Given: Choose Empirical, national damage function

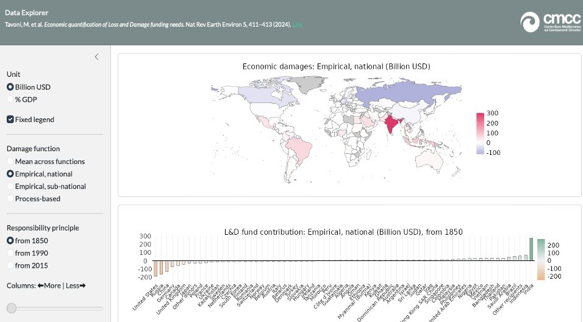Looking at the screenshot, I should (x=40, y=174).
